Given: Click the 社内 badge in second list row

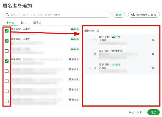Looking at the screenshot, I should (75, 39).
